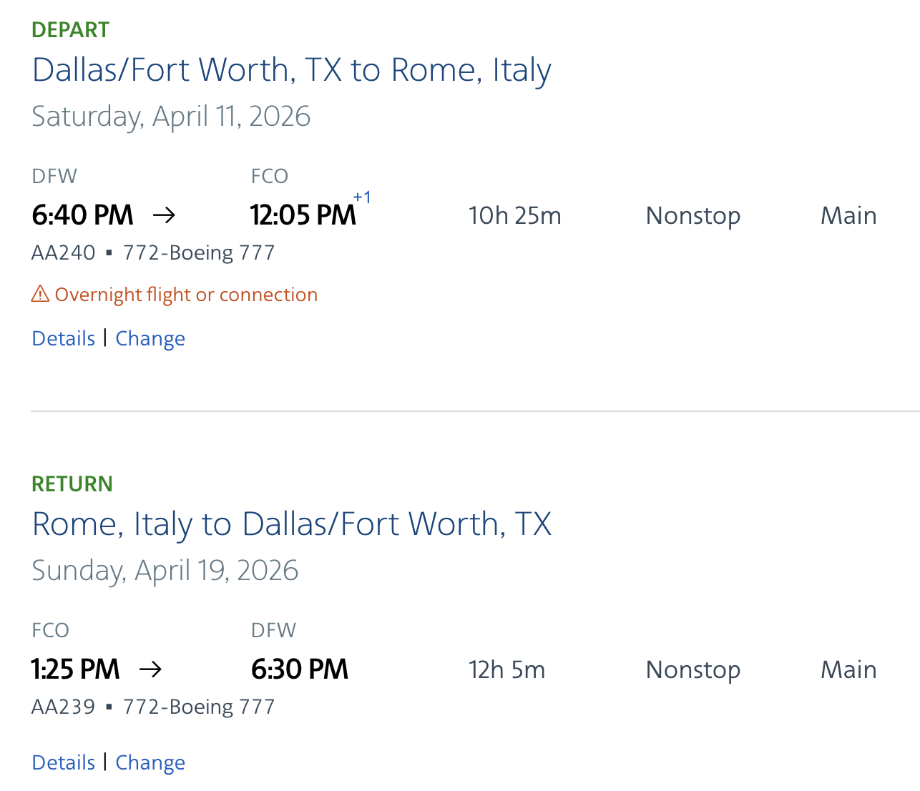This screenshot has height=791, width=920.
Task: Click the +1 day arrival indicator
Action: [x=362, y=197]
